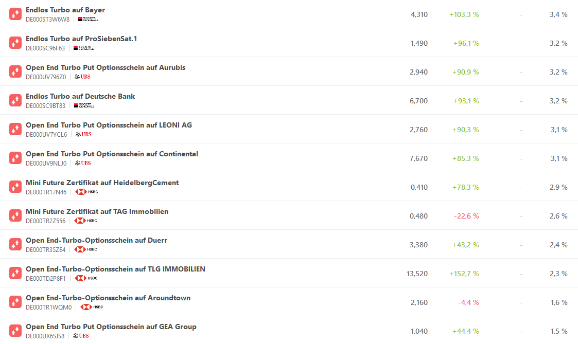Click the red arrow icon in the Duerr row

tap(15, 244)
